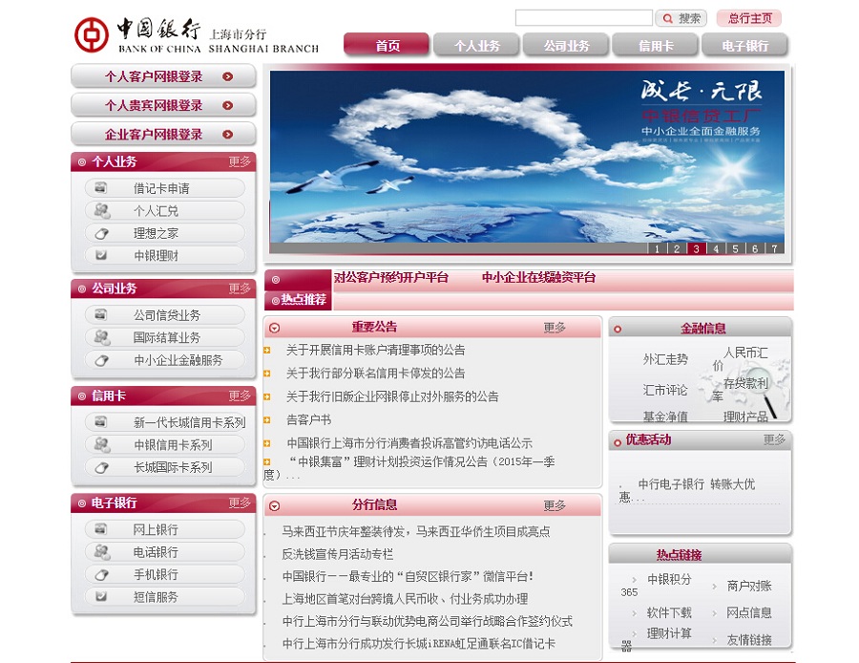Open 网点信息 in 热点链接
The height and width of the screenshot is (663, 859).
click(749, 612)
